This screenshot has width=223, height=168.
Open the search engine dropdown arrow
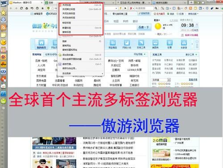point(134,8)
